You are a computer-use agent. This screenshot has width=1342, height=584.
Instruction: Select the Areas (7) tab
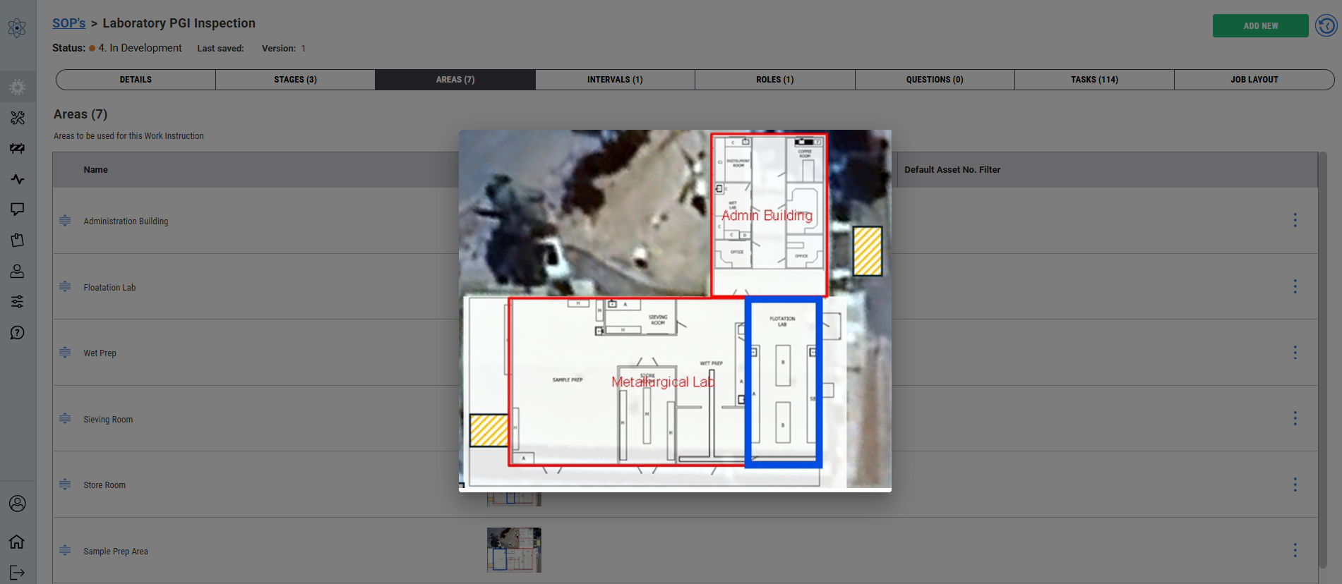coord(455,80)
